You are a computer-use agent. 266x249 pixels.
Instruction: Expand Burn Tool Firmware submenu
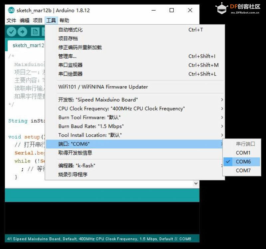[135, 118]
